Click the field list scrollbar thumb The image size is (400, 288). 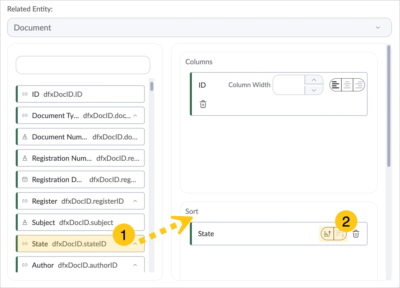tap(152, 86)
